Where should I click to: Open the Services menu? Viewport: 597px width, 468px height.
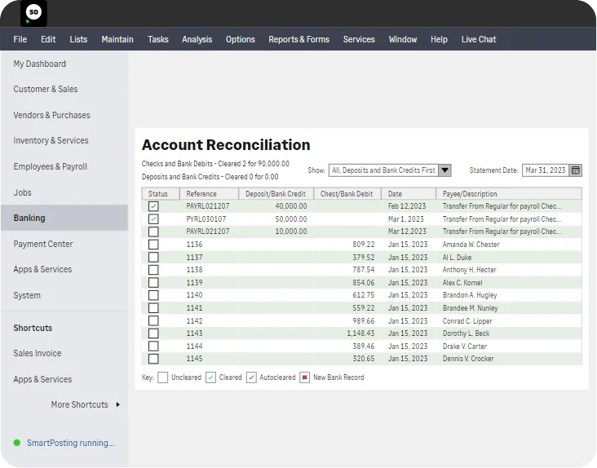point(359,39)
